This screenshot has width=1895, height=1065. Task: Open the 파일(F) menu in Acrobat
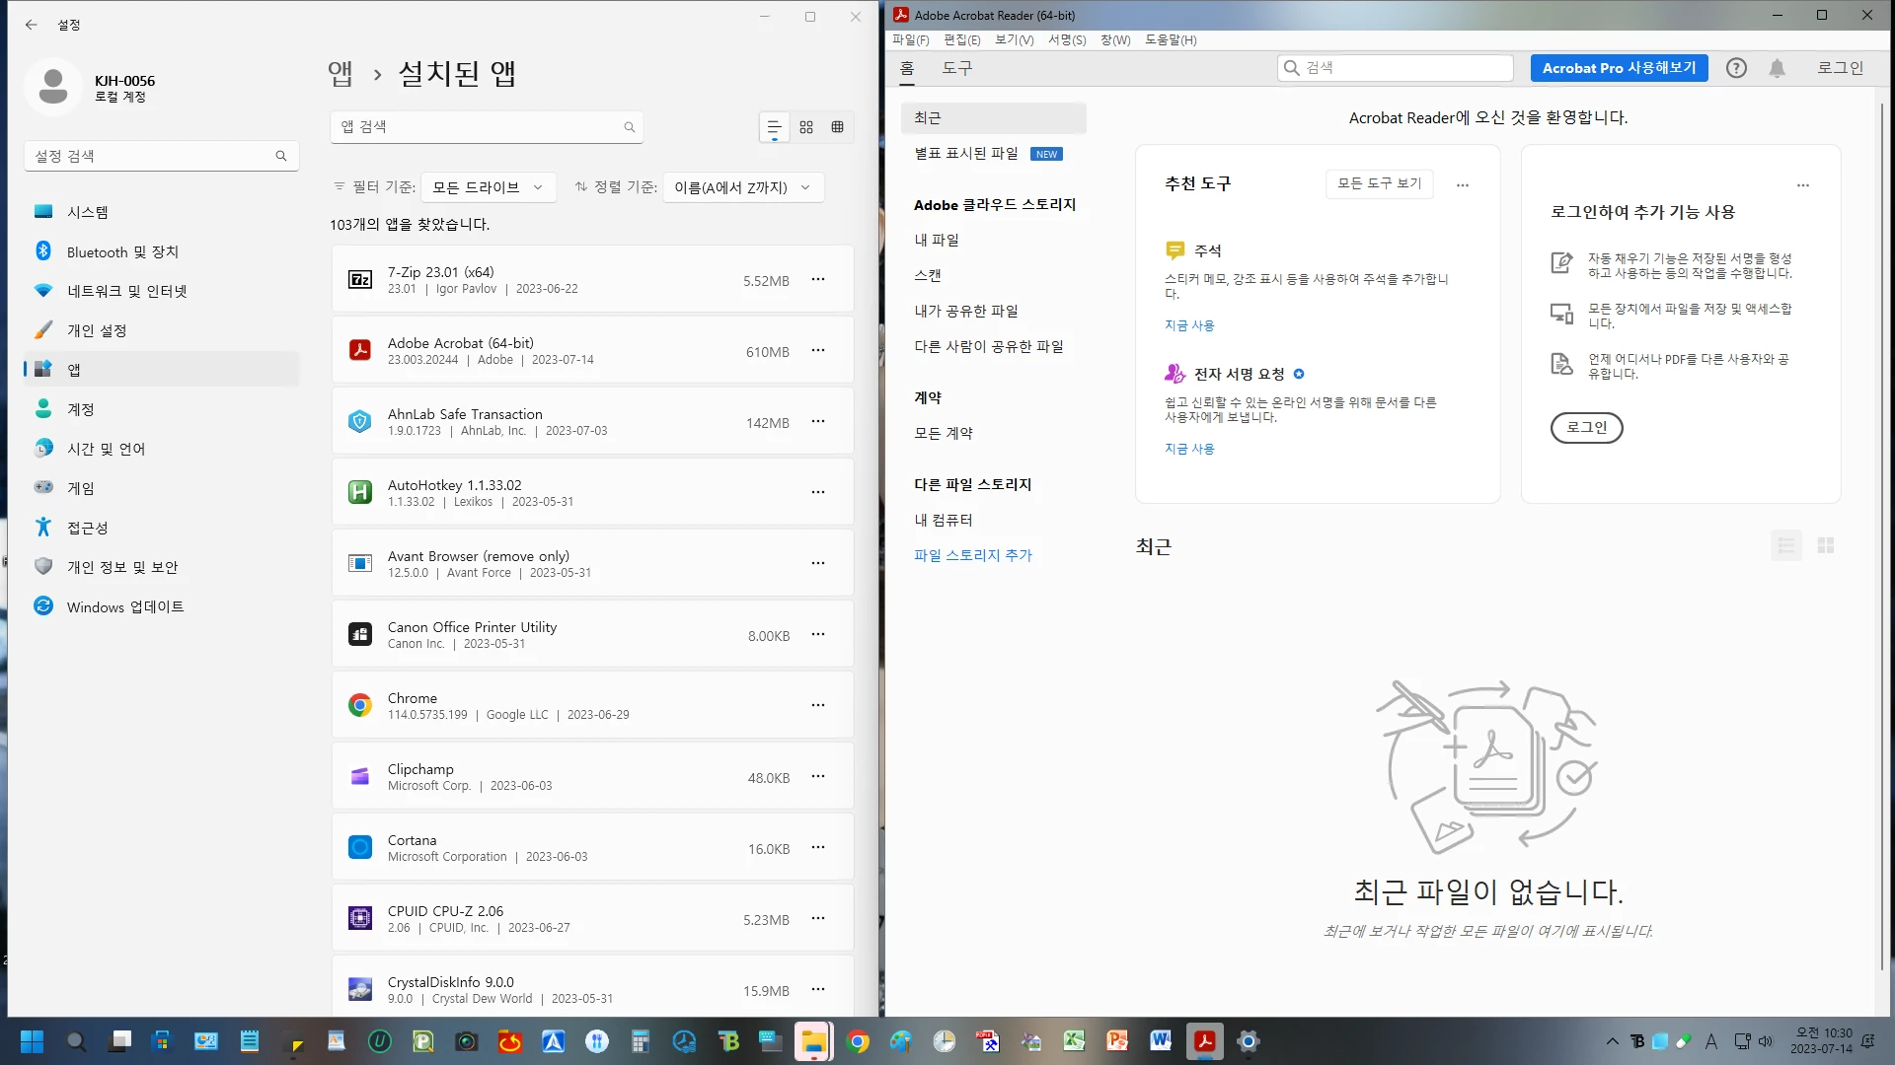click(x=910, y=40)
